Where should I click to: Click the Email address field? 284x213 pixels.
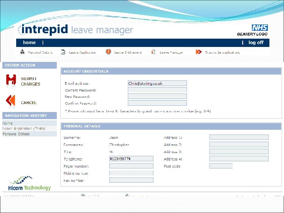pos(157,83)
